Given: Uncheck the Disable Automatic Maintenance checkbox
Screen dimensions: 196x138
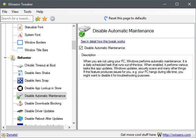Looking at the screenshot, I should click(x=81, y=48).
